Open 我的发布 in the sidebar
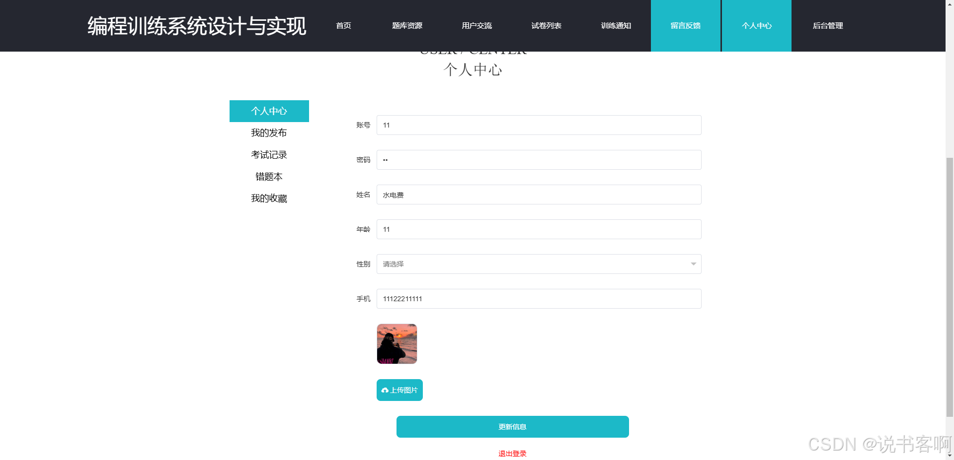This screenshot has height=460, width=954. (x=269, y=133)
